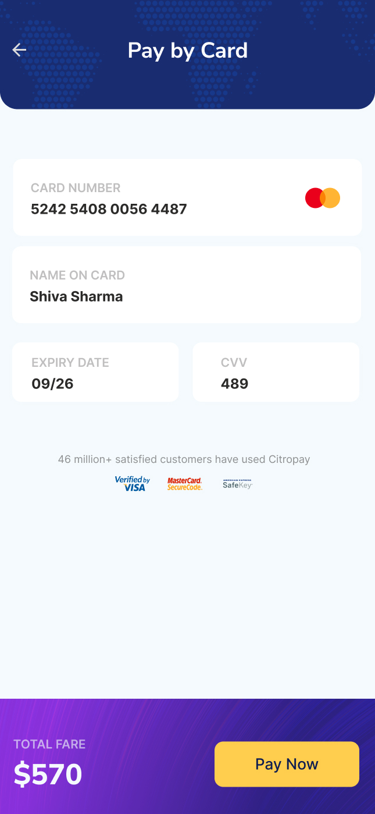This screenshot has height=814, width=375.
Task: Click the $570 total fare amount
Action: pos(48,774)
